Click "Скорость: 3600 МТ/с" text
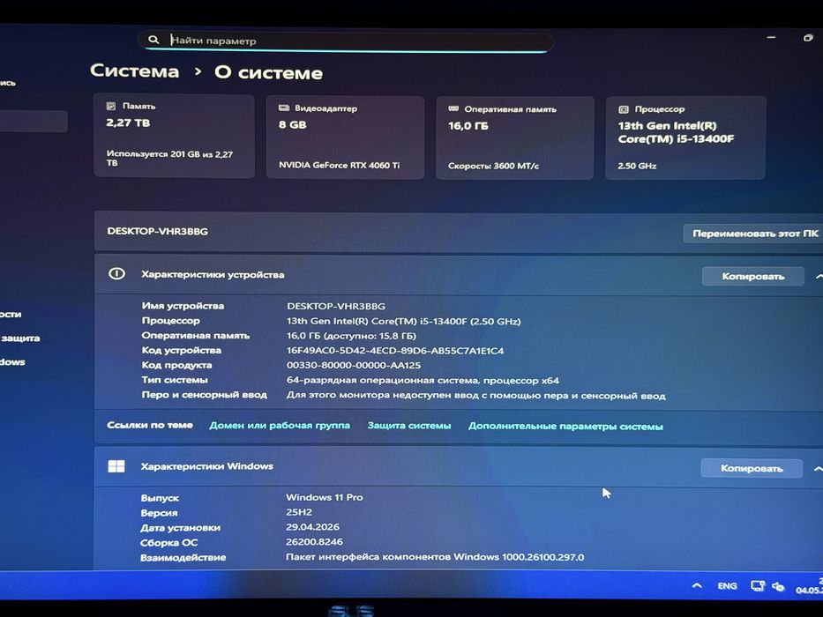Screen dimensions: 823x617 pyautogui.click(x=493, y=166)
